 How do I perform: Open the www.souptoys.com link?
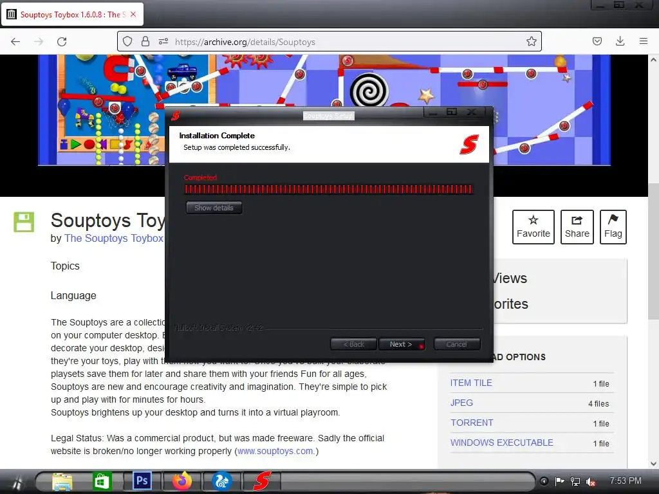[275, 451]
